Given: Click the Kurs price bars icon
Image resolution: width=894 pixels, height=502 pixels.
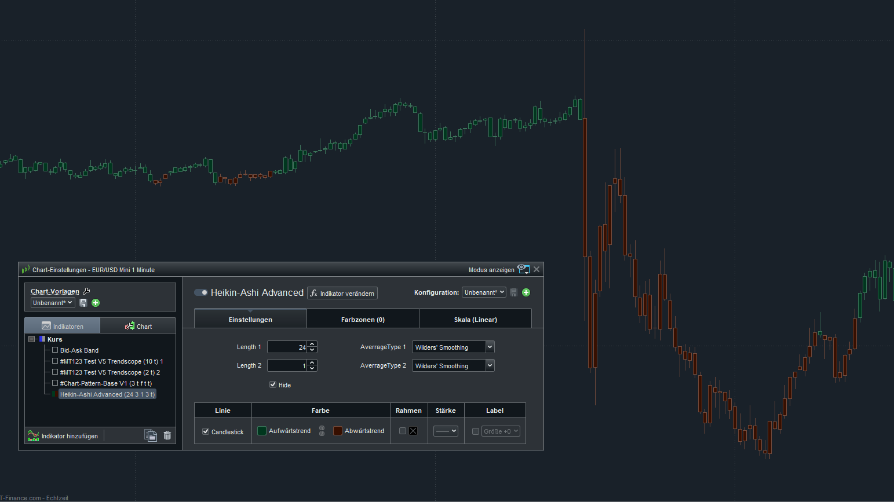Looking at the screenshot, I should (x=42, y=339).
